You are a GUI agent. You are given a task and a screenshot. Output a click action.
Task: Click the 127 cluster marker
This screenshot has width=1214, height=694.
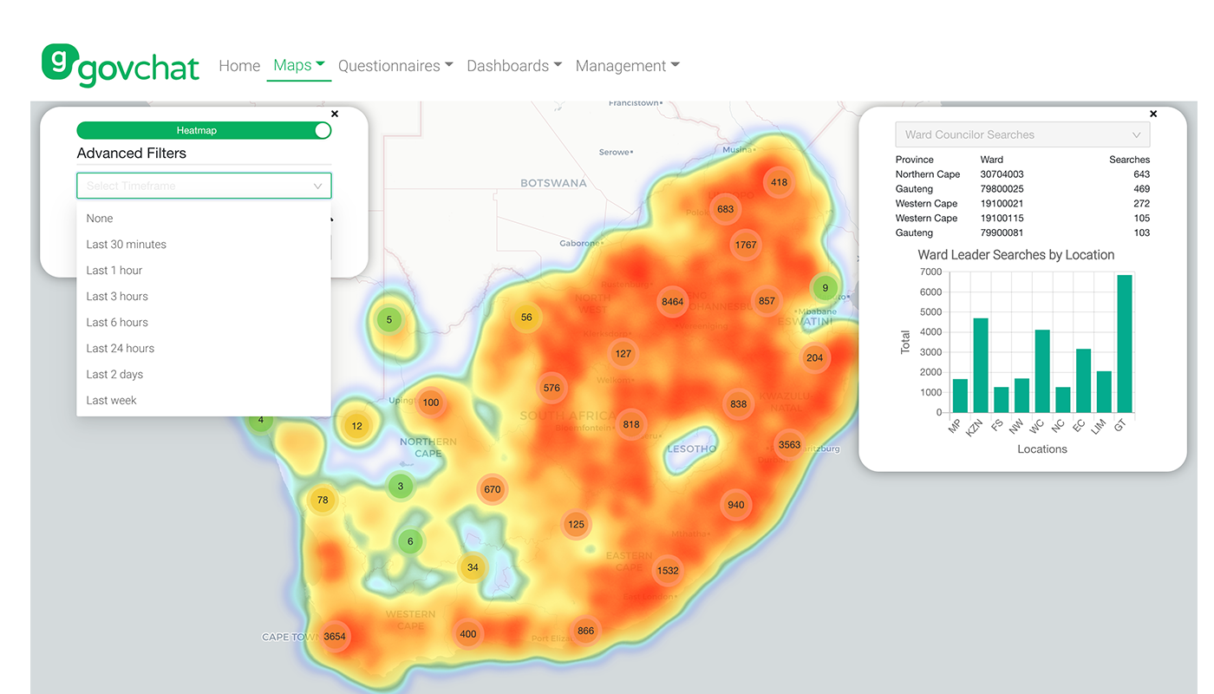point(623,354)
